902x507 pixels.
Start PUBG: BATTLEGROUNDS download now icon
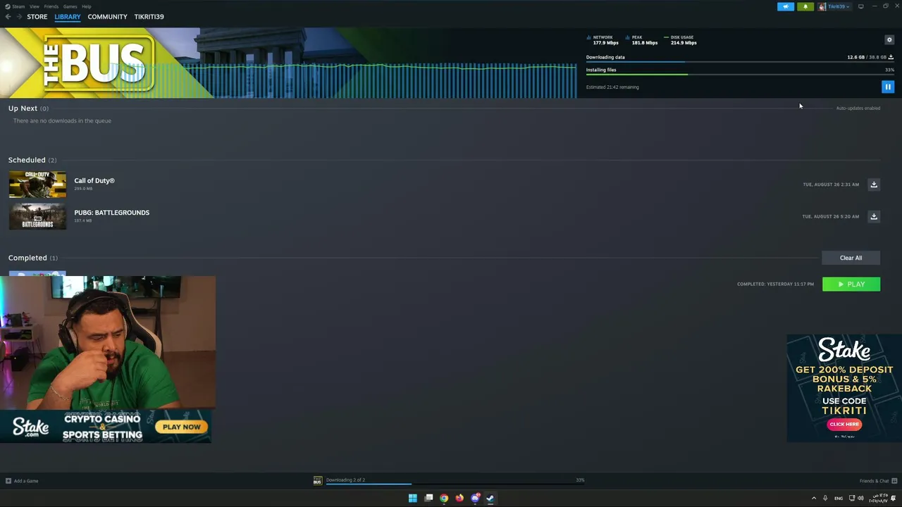click(874, 216)
